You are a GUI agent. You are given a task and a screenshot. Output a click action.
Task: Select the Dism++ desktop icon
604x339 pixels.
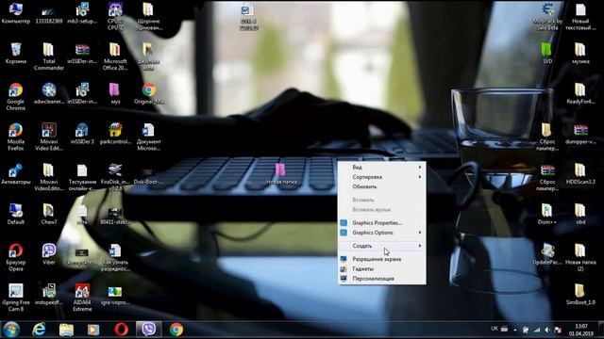pyautogui.click(x=547, y=214)
